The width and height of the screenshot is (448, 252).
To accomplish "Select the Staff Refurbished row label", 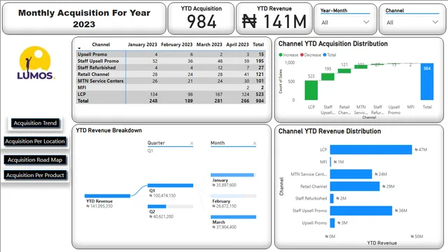I will [x=97, y=67].
